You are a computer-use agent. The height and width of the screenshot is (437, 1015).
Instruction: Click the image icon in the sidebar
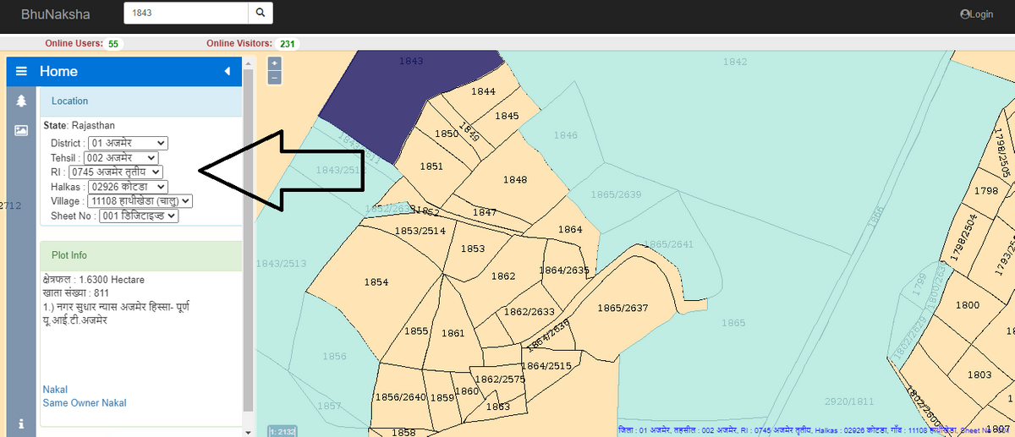(x=21, y=130)
